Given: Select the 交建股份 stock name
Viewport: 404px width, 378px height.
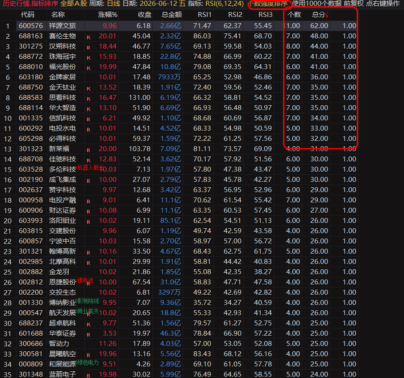Looking at the screenshot, I should pos(62,231).
